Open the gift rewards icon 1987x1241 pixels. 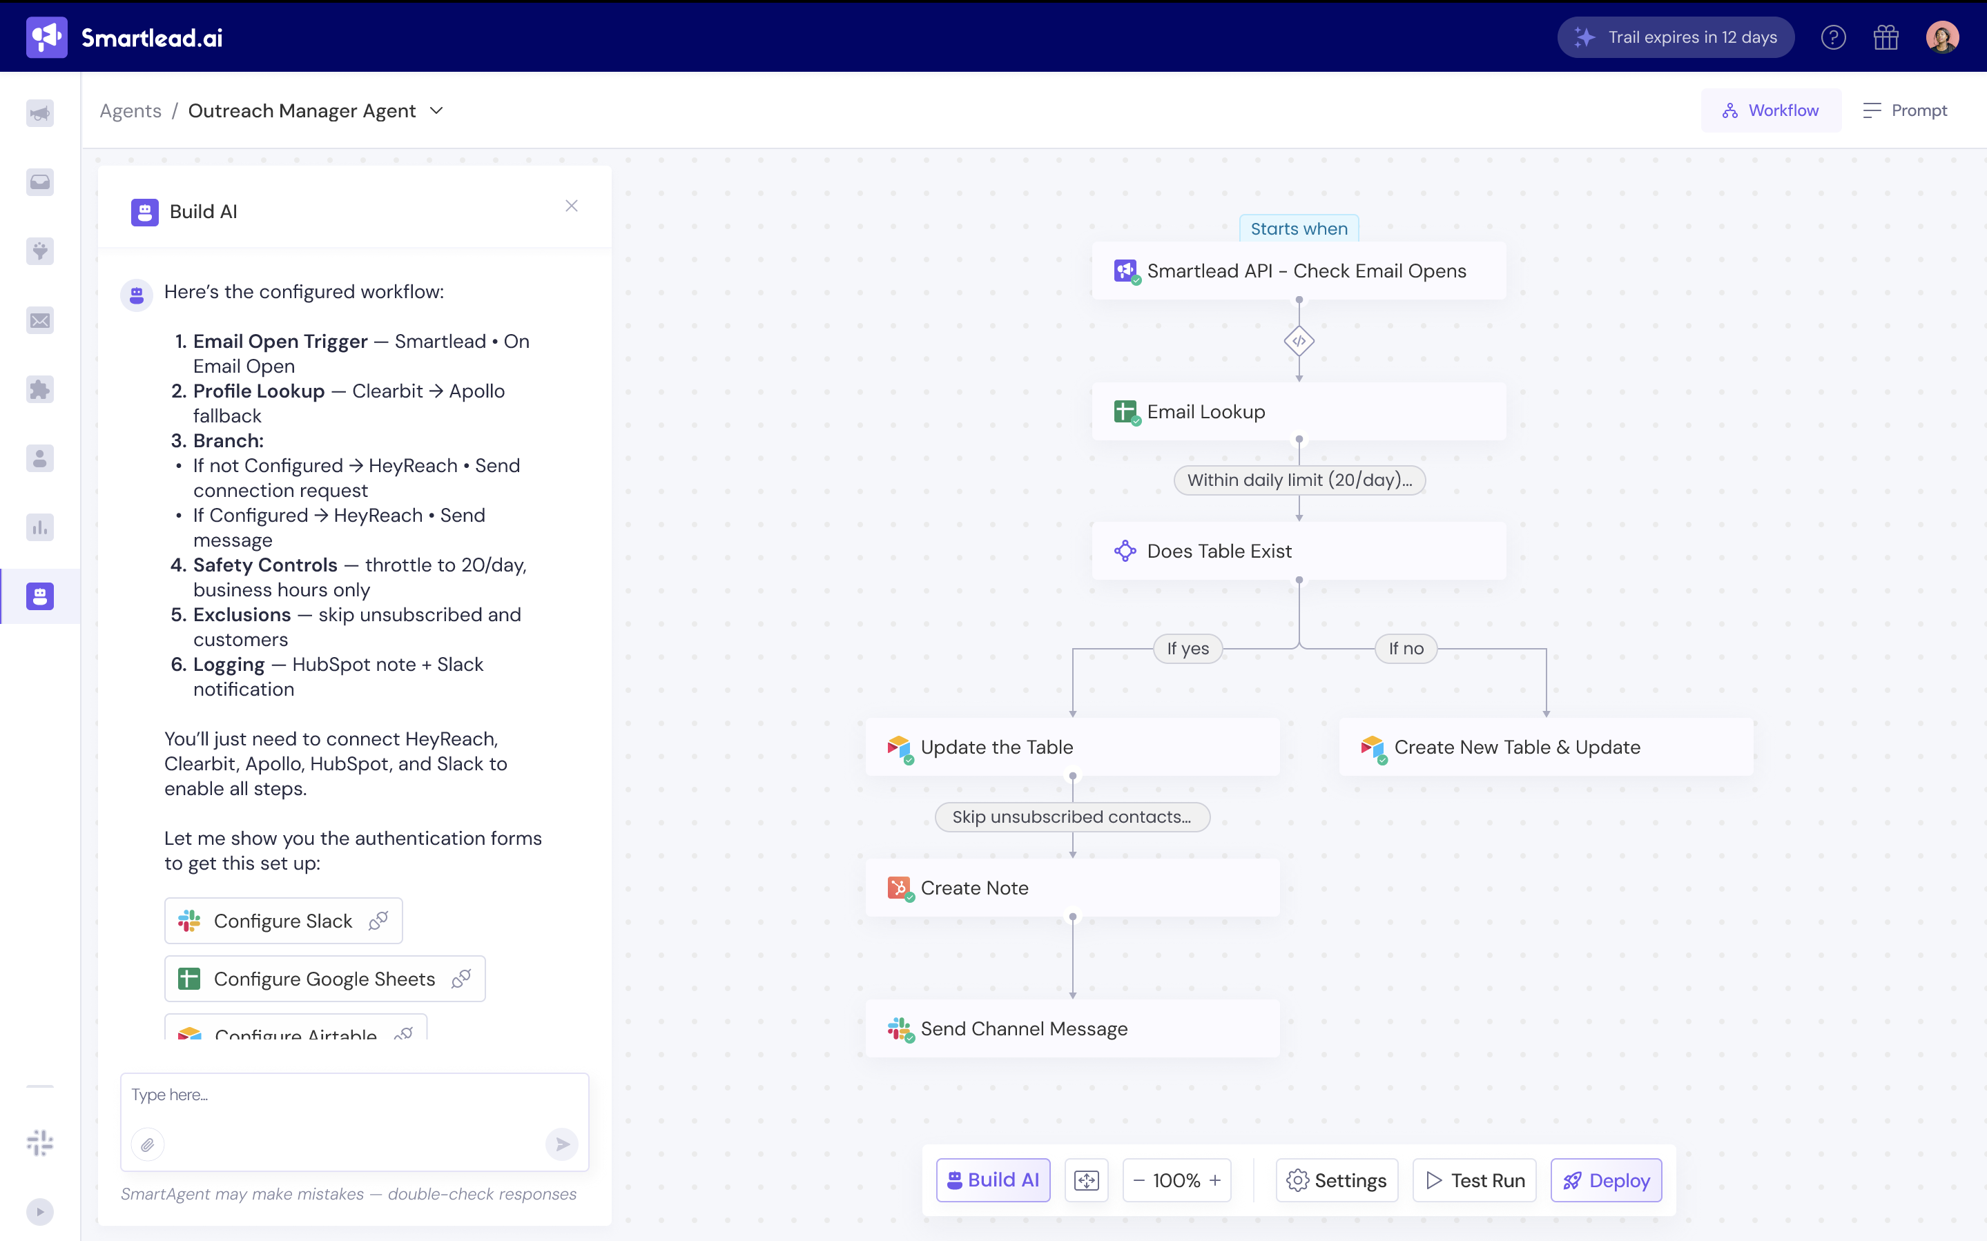pos(1886,37)
